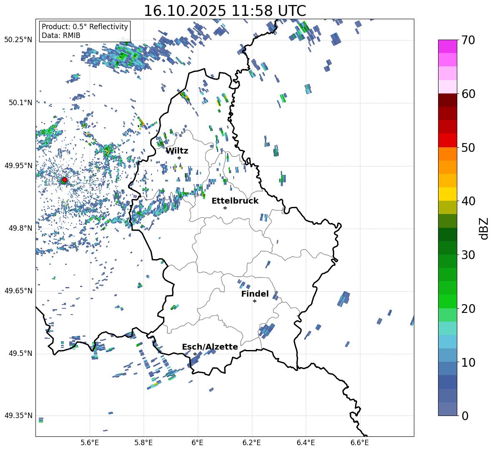Click the 49.5°N latitude label
The width and height of the screenshot is (494, 451).
tap(20, 353)
